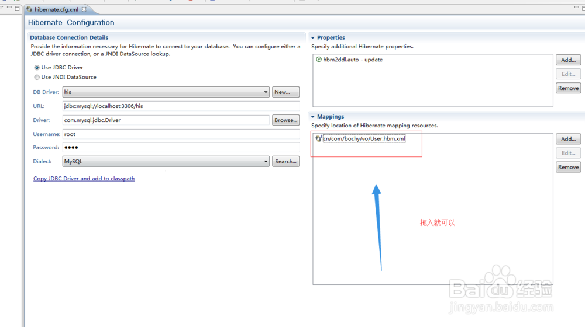Select hbm2ddl.auto - update property
This screenshot has width=585, height=327.
(x=353, y=60)
